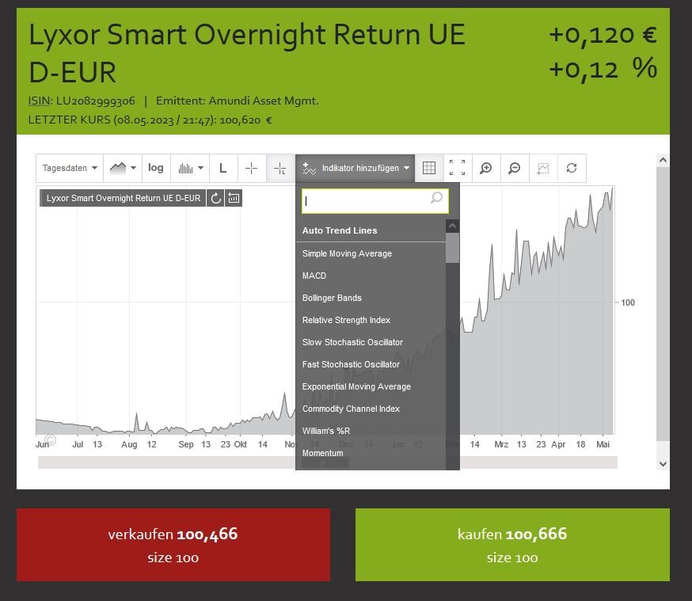
Task: Click the indicator list scrollbar thumb
Action: click(452, 248)
